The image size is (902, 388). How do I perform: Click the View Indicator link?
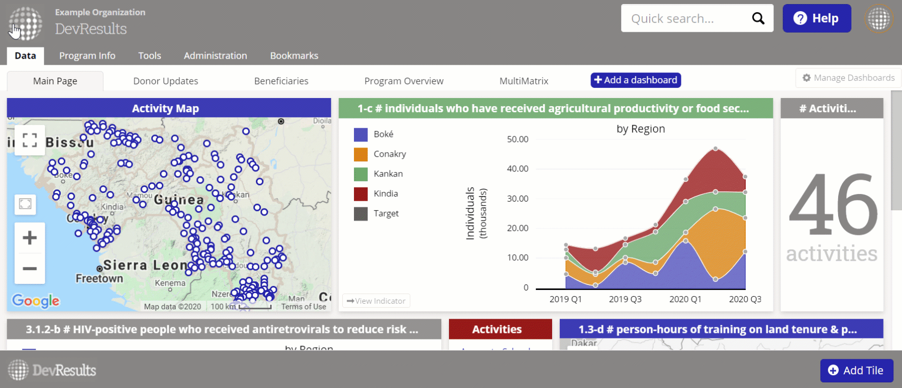(x=376, y=301)
